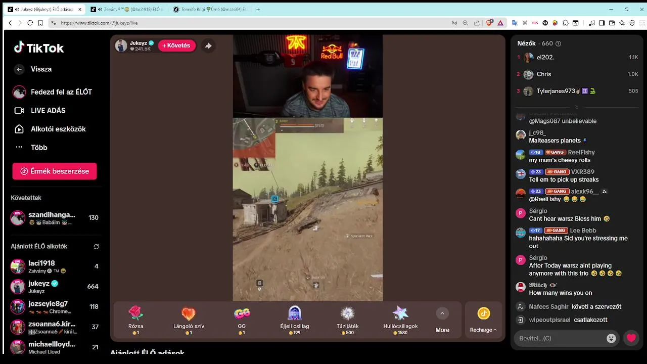Click the browser address bar
This screenshot has width=647, height=364.
253,23
